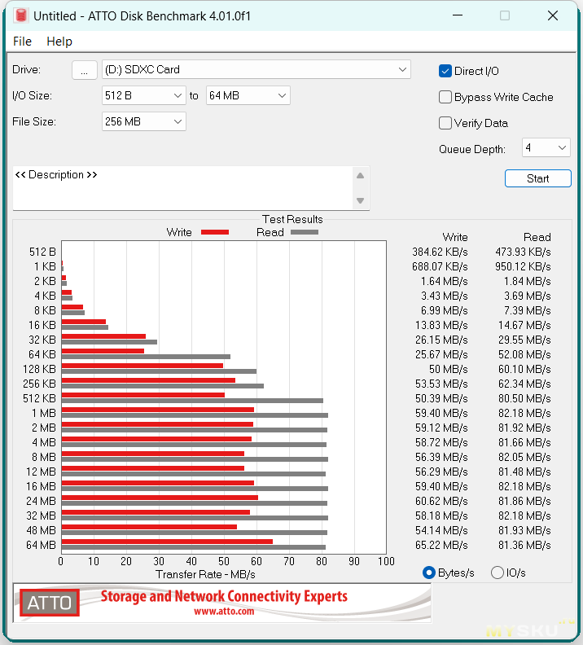Click into the Description text field
Image resolution: width=583 pixels, height=645 pixels.
[183, 188]
